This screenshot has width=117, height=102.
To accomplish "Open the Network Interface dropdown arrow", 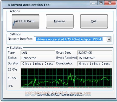I will [109, 40].
